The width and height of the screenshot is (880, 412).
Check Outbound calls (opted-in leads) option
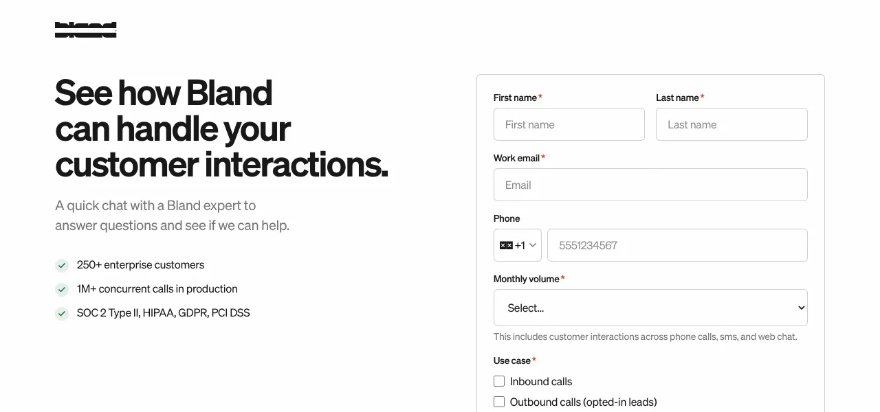(499, 402)
